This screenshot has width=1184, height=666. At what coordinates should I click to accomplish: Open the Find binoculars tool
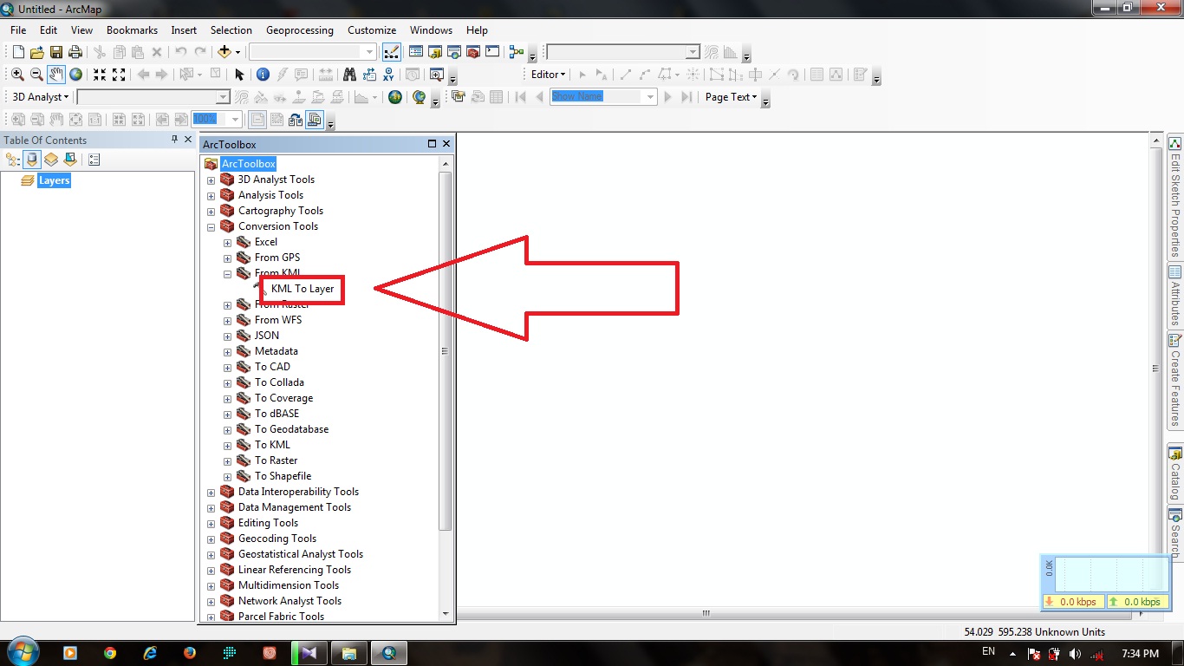[x=349, y=75]
